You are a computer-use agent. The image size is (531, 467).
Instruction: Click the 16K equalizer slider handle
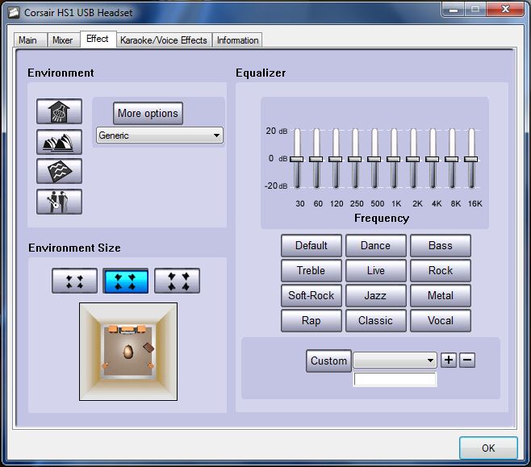(471, 159)
